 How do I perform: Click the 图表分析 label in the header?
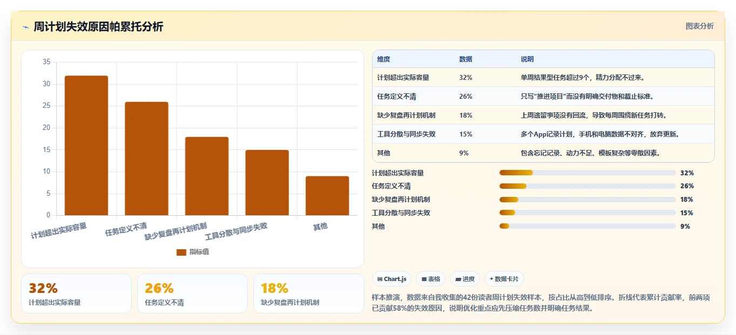pos(699,26)
